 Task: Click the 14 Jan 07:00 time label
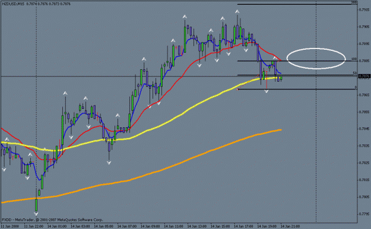point(127,227)
